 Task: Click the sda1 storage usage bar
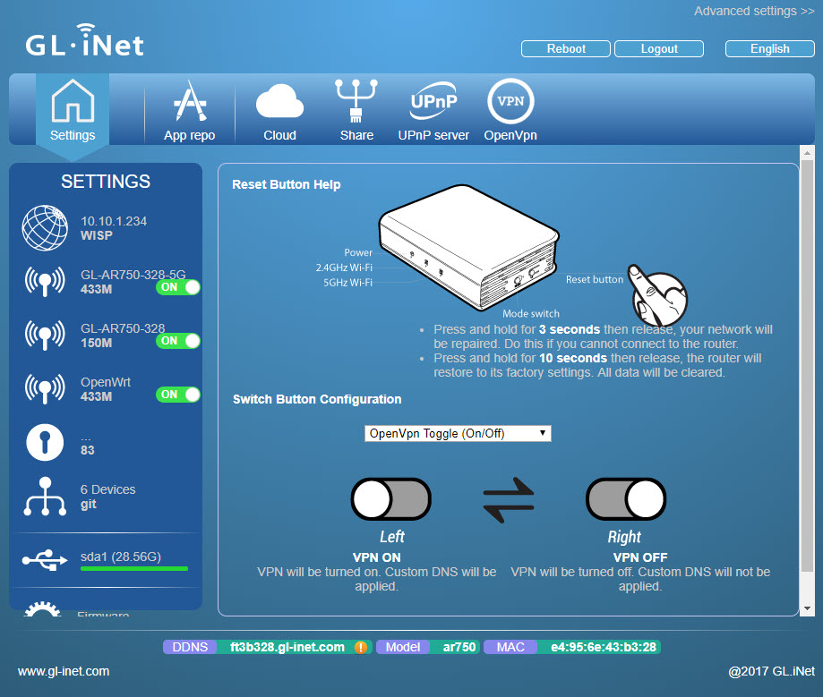[133, 568]
